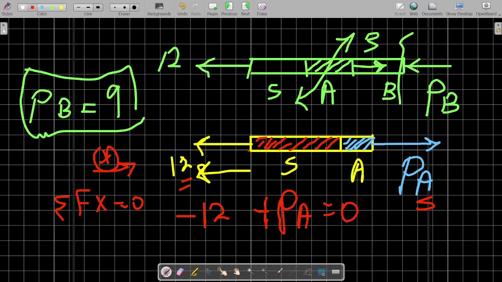Select the Text writing tool
This screenshot has width=502, height=282.
click(307, 272)
